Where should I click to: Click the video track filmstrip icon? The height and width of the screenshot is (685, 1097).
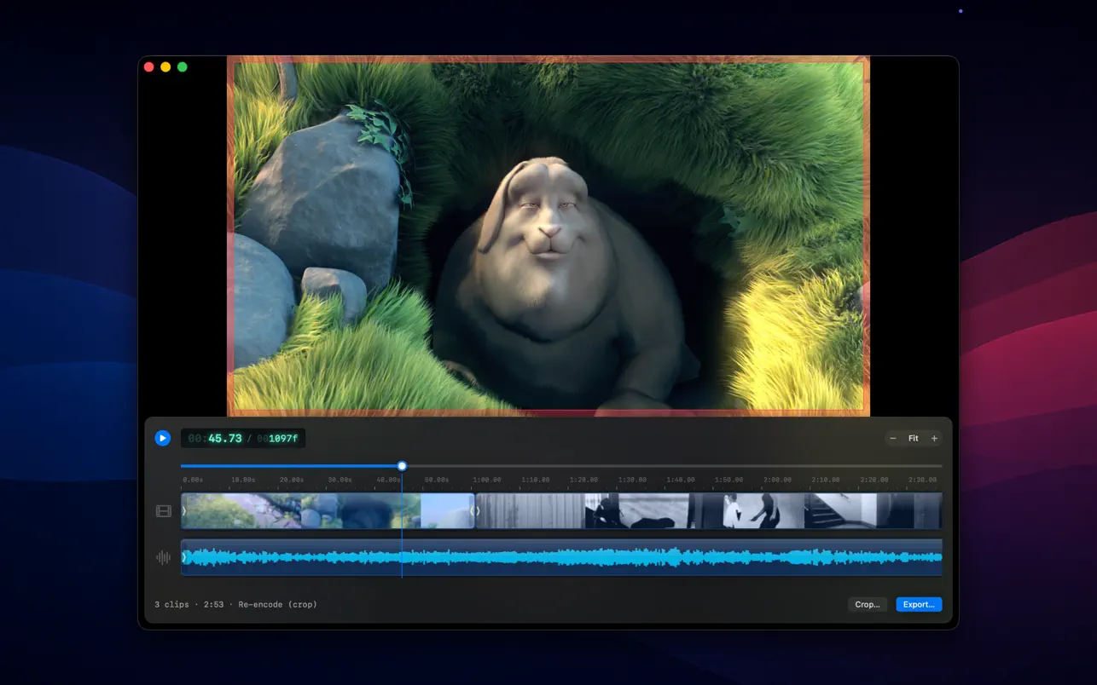[x=163, y=511]
